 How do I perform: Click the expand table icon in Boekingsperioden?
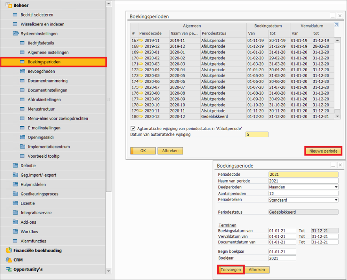336,25
